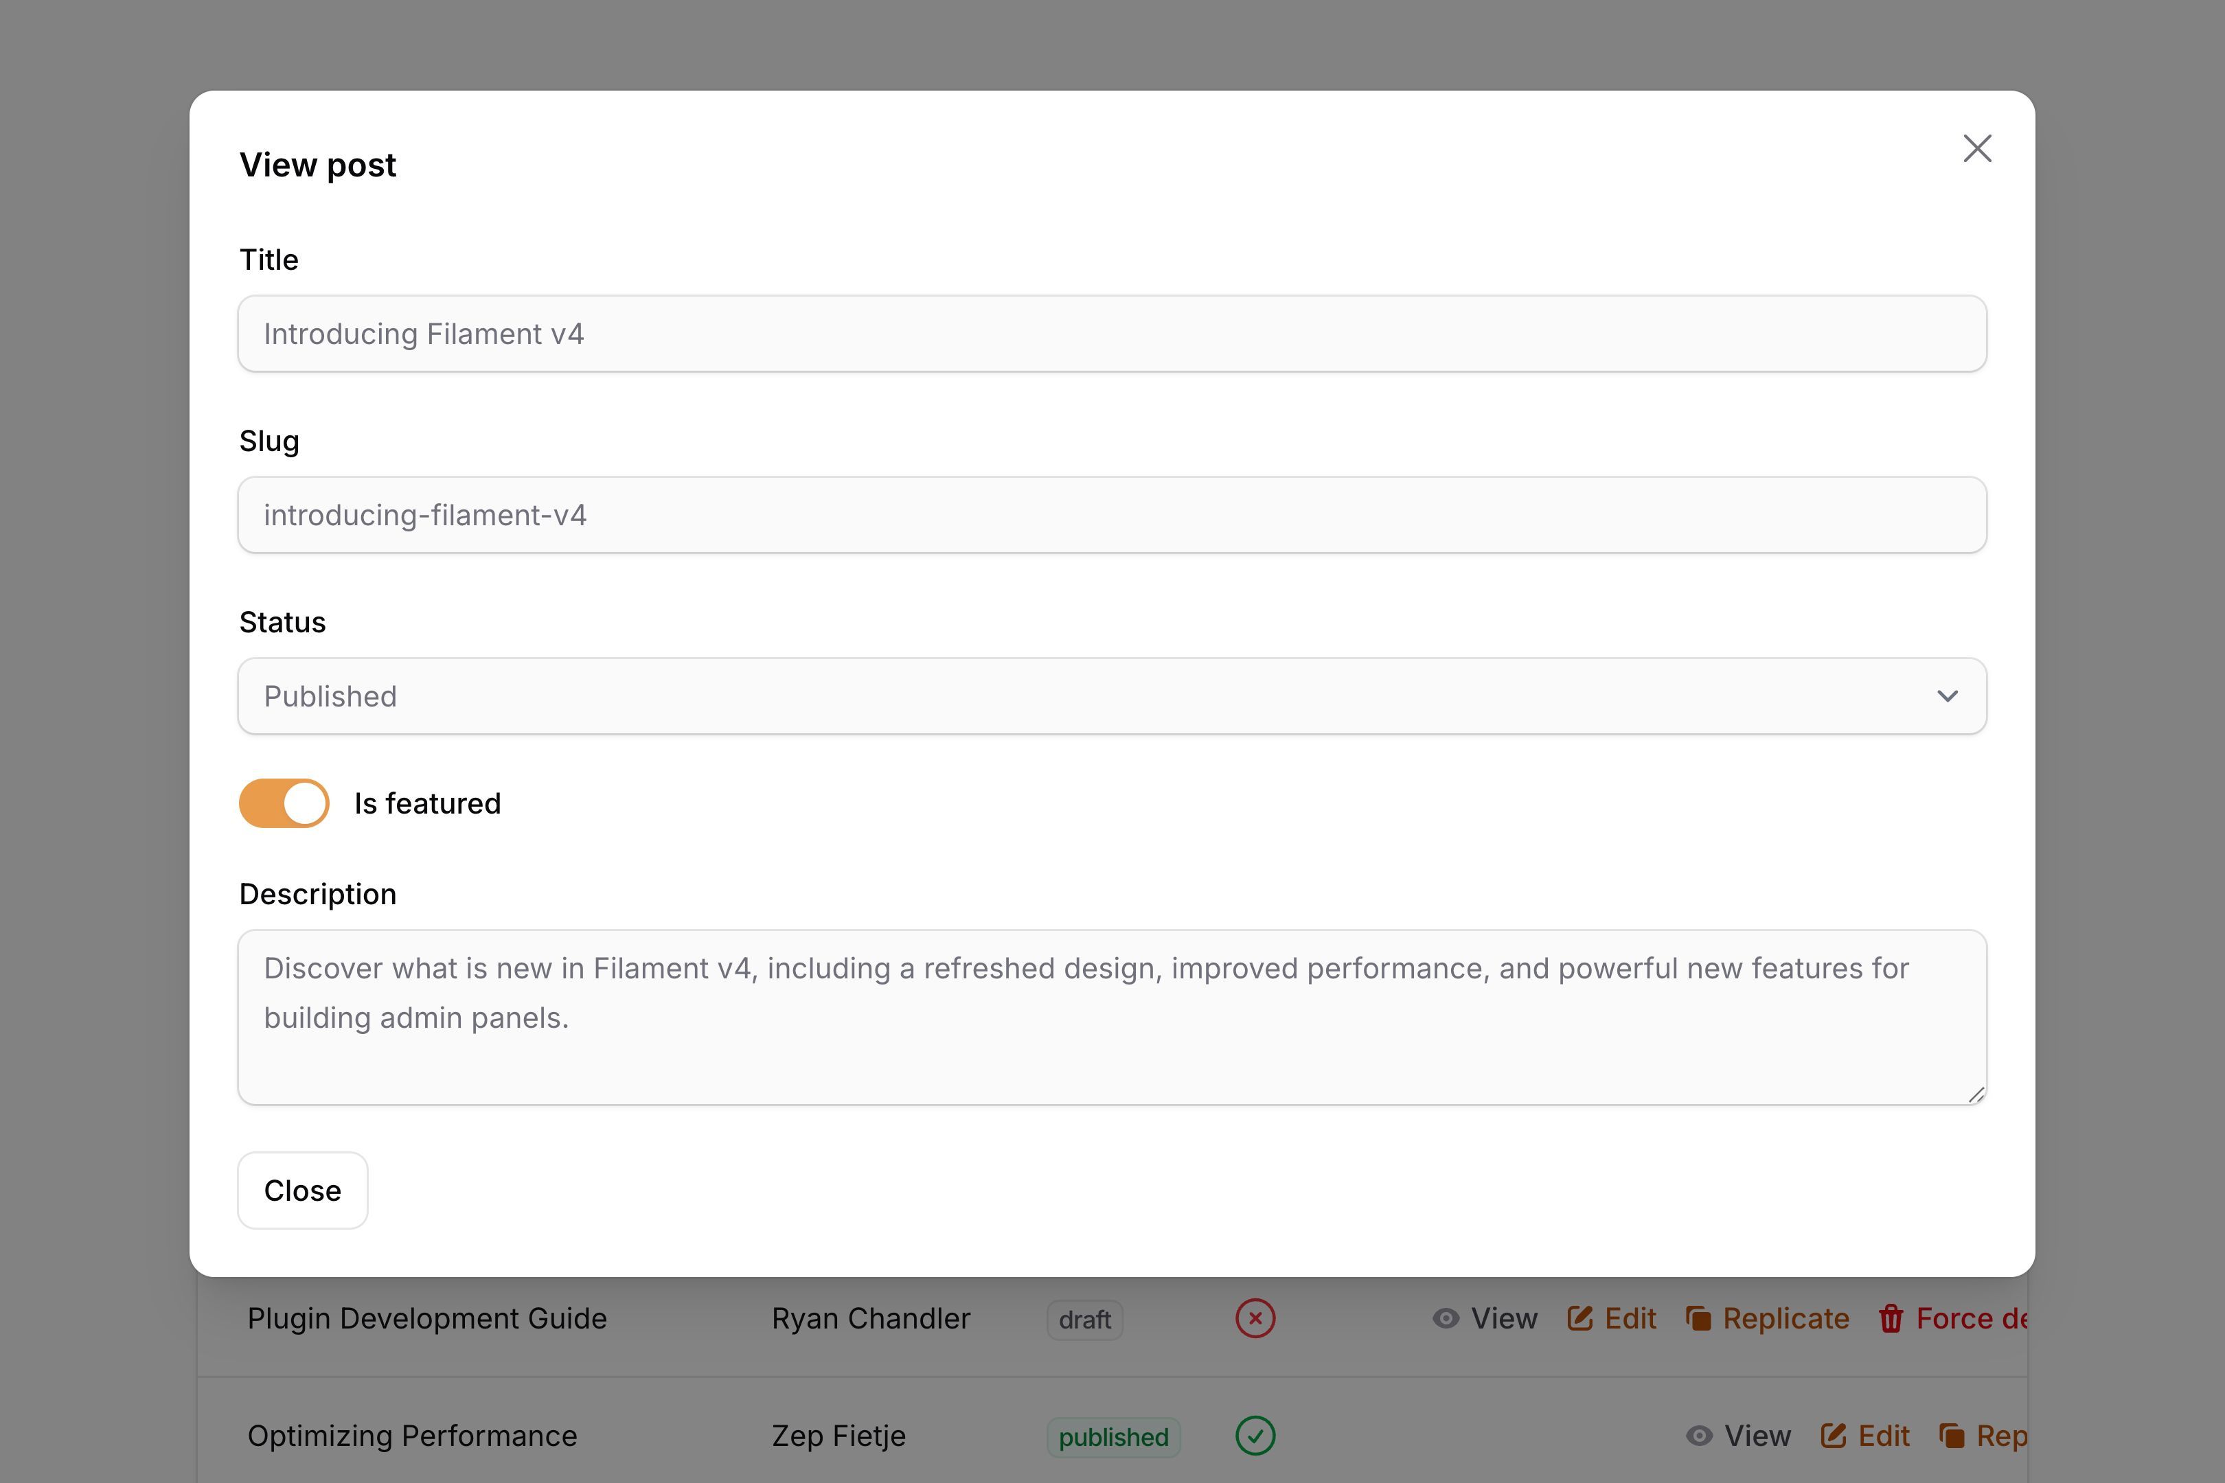This screenshot has width=2225, height=1483.
Task: Click the Status field label
Action: (283, 622)
